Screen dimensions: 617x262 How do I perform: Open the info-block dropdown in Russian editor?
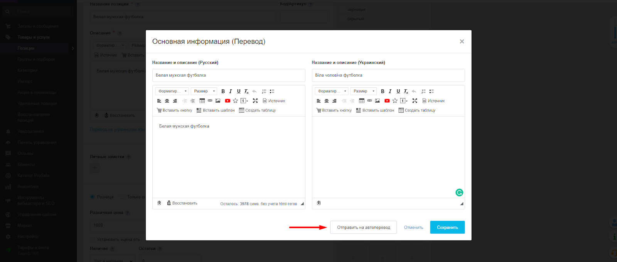244,101
